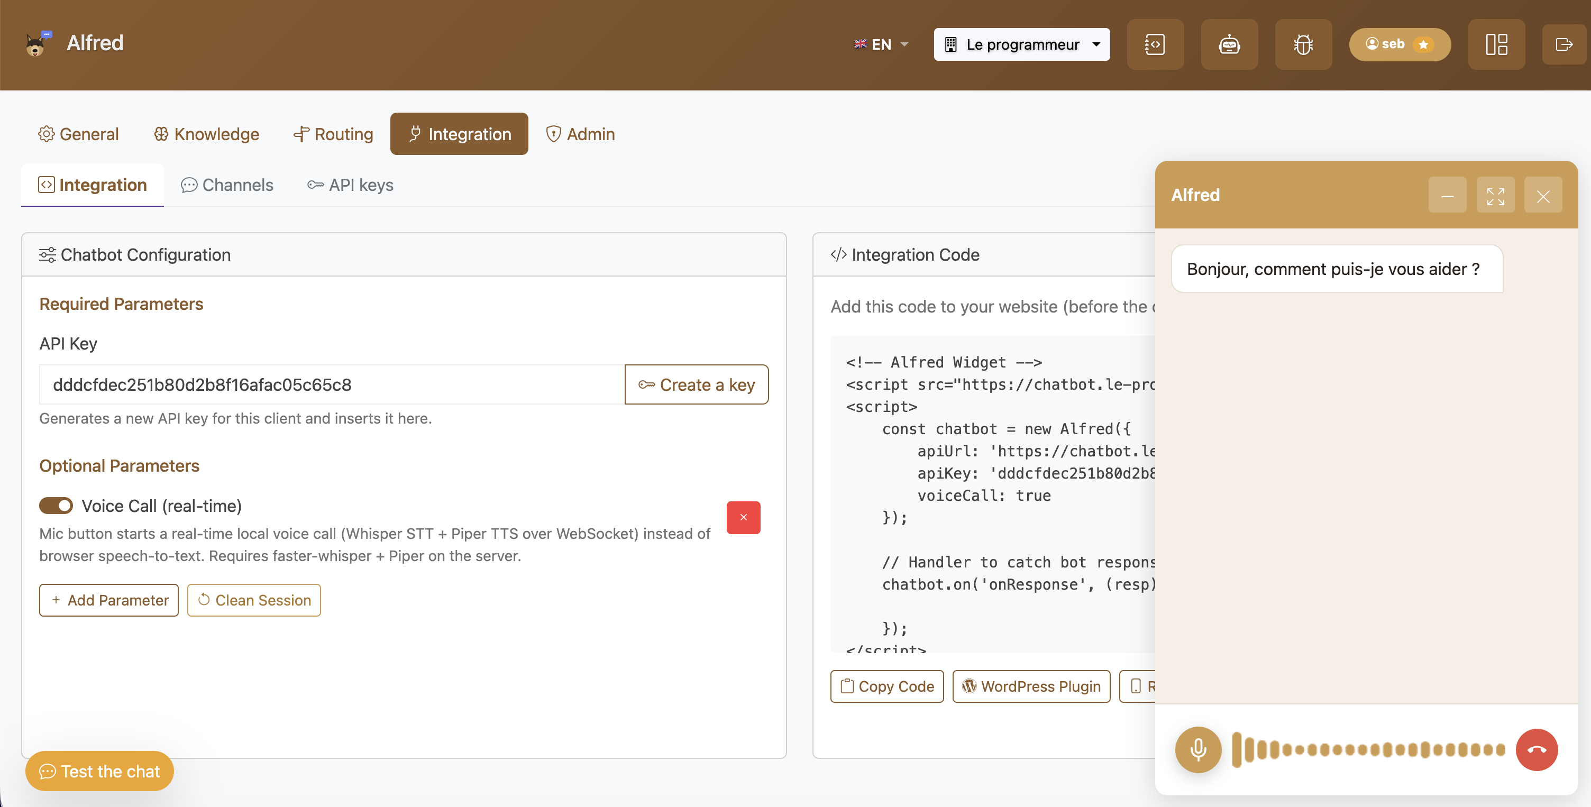Open the code embed icon in header
The width and height of the screenshot is (1591, 807).
point(1155,44)
